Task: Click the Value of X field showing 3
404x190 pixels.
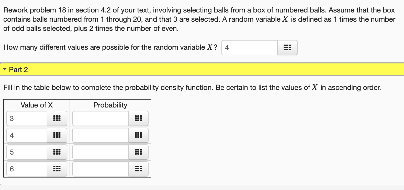Action: [26, 118]
